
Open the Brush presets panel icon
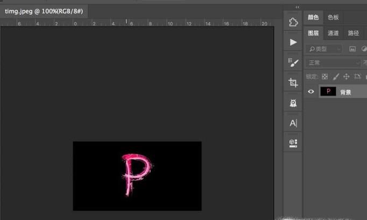pyautogui.click(x=293, y=62)
